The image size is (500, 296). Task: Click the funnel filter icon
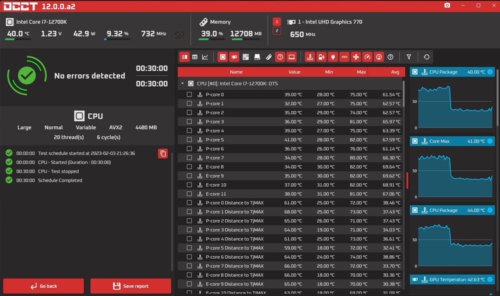pos(408,57)
